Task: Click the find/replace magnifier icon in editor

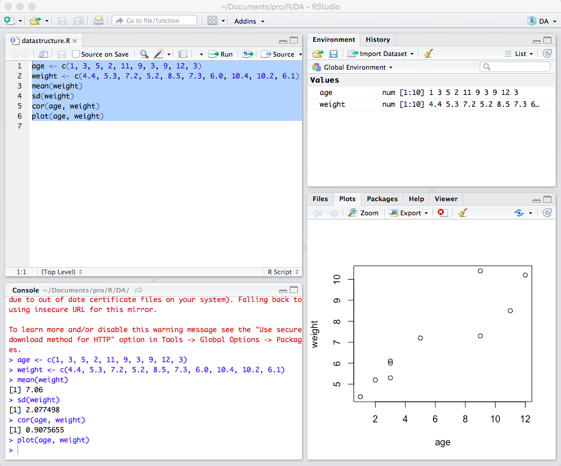Action: point(144,54)
